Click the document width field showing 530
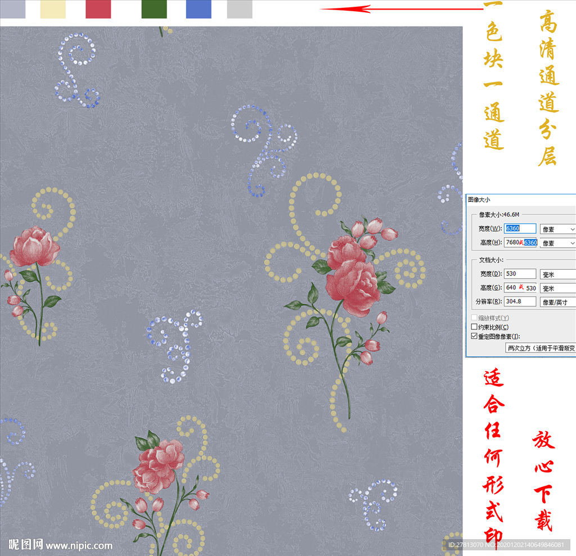The image size is (576, 556). 520,274
